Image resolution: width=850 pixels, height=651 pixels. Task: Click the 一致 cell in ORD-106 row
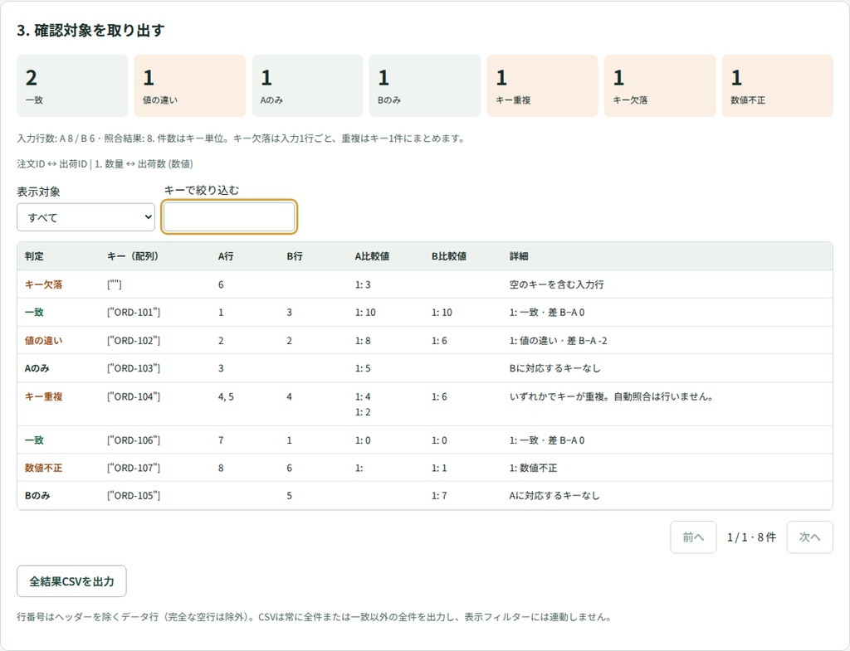34,440
